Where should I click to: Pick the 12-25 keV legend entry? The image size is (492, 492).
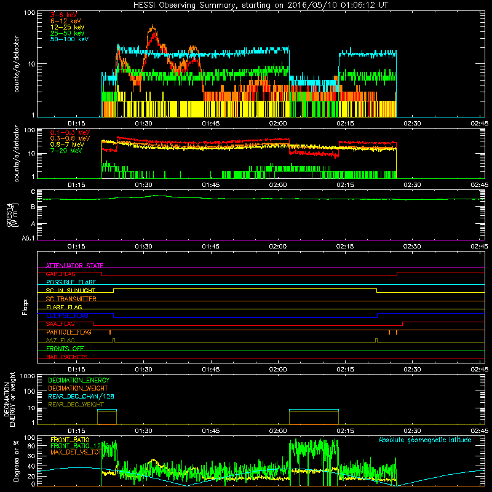pos(67,27)
